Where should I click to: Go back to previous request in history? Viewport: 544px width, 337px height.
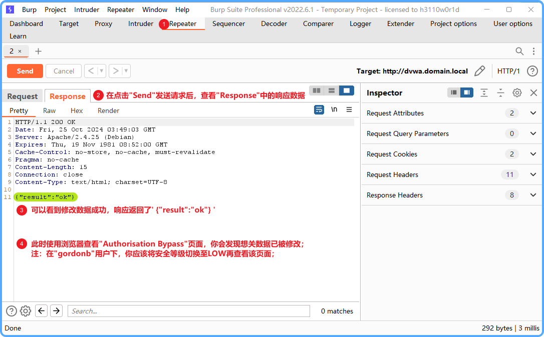click(x=91, y=71)
